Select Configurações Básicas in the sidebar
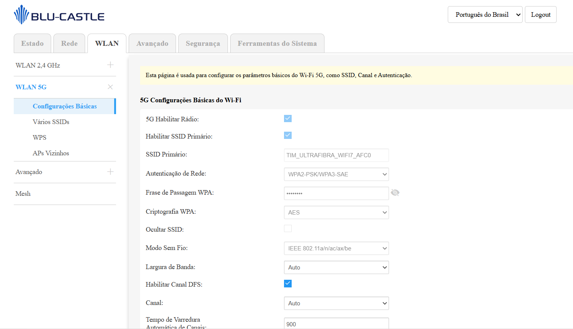The width and height of the screenshot is (573, 329). point(65,106)
